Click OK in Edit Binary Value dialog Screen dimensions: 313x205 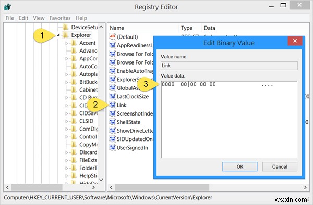(x=240, y=166)
